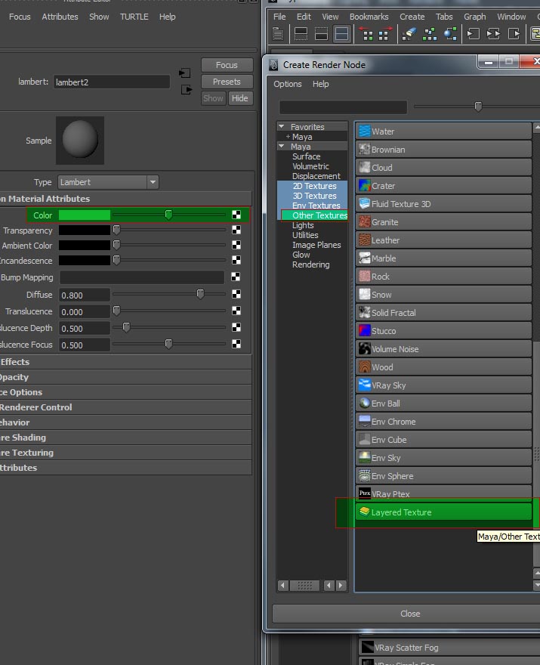Click the green Color swatch
The image size is (540, 665).
85,215
